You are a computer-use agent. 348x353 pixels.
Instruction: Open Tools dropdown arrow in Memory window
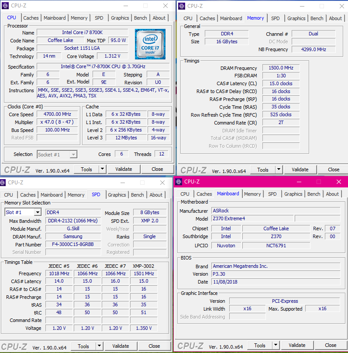point(279,170)
